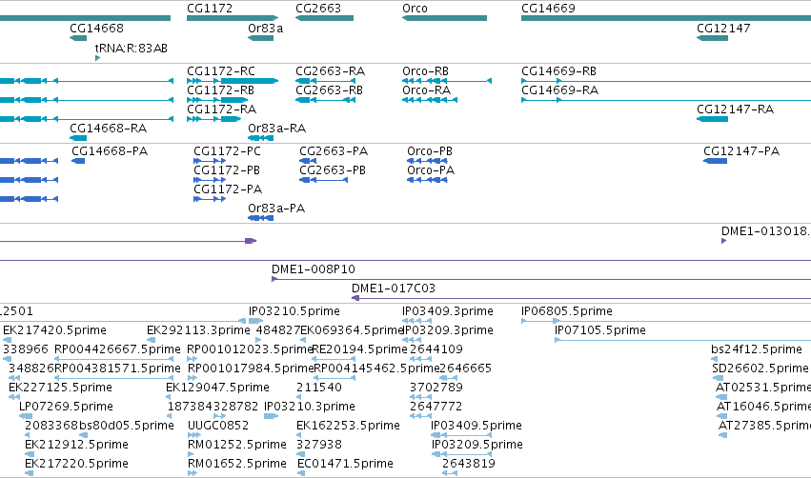Select EST IP07105.5prime label
Image resolution: width=811 pixels, height=478 pixels.
600,330
